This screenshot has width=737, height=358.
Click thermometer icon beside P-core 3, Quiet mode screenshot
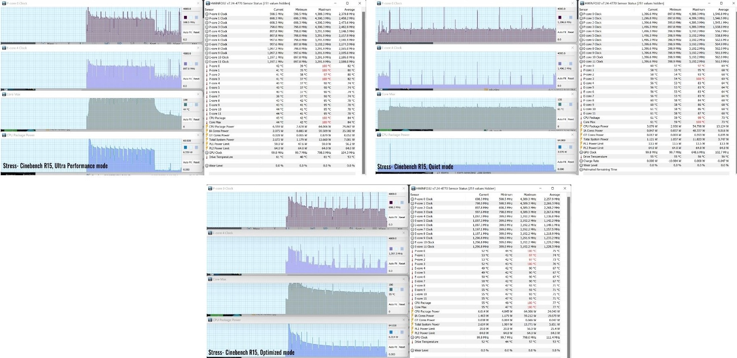pyautogui.click(x=581, y=79)
